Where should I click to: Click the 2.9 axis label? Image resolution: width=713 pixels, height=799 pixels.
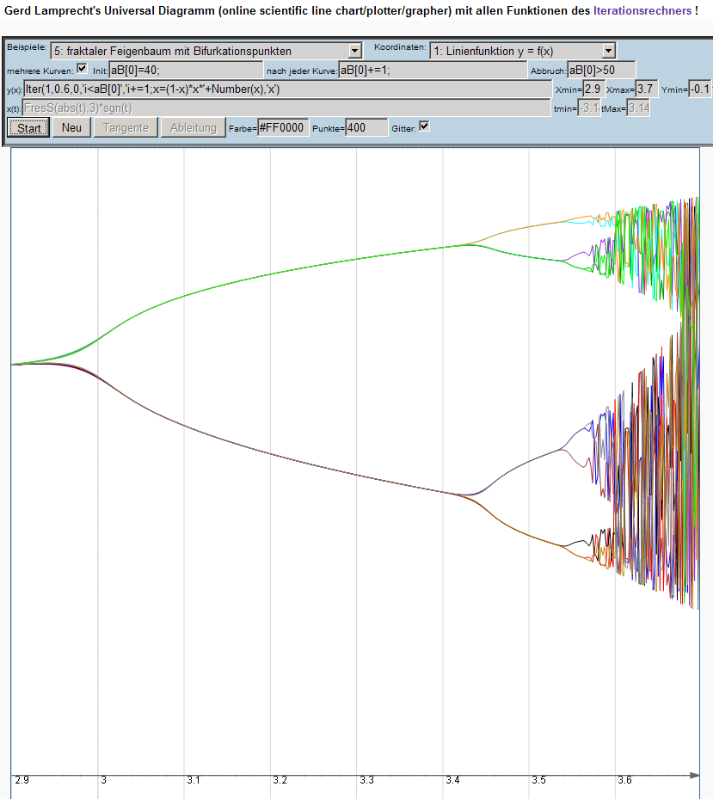(x=22, y=780)
